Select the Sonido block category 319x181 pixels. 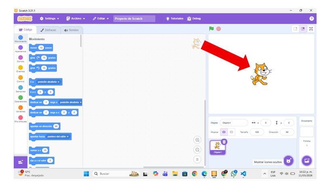21,59
